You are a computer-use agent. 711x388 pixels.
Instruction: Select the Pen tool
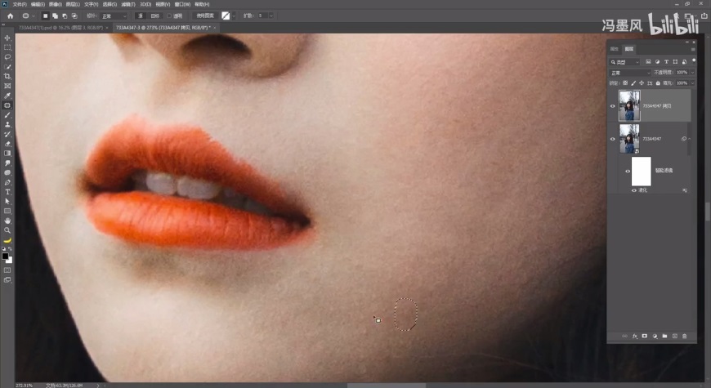pos(7,182)
